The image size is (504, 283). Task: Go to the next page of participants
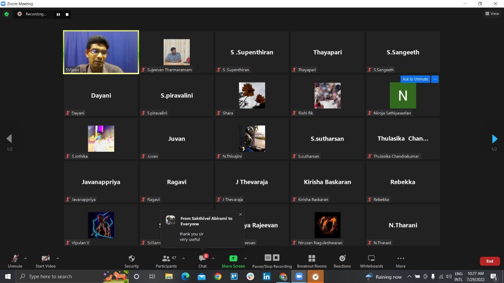(x=495, y=139)
